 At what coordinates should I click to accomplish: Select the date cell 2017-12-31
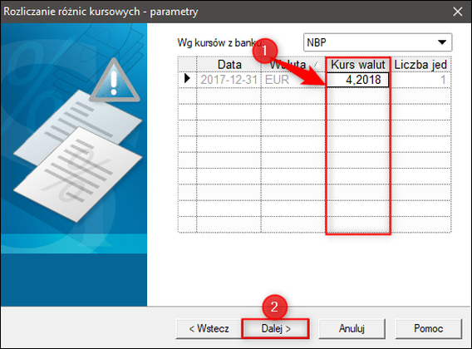coord(229,80)
